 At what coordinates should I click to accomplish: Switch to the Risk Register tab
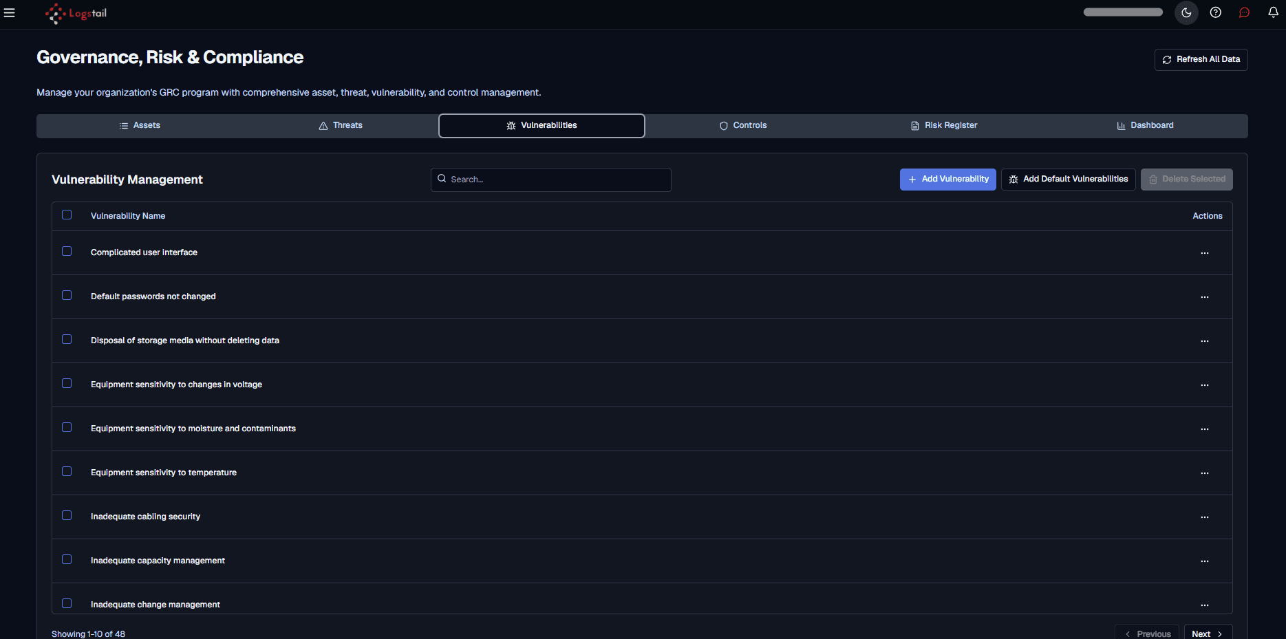944,125
